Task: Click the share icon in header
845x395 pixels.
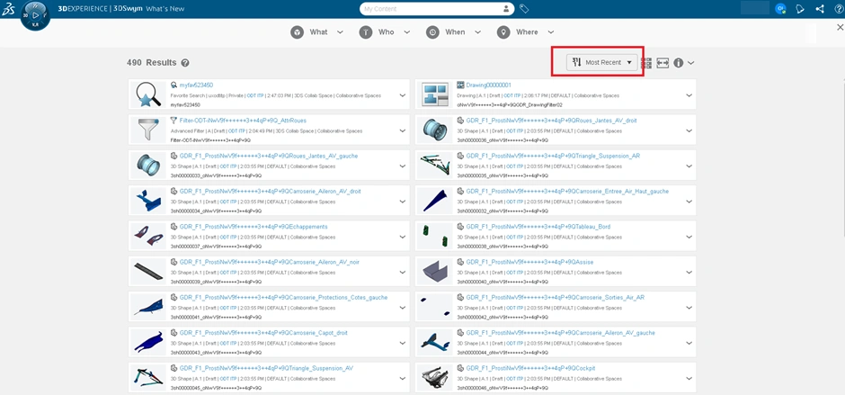Action: pos(820,9)
